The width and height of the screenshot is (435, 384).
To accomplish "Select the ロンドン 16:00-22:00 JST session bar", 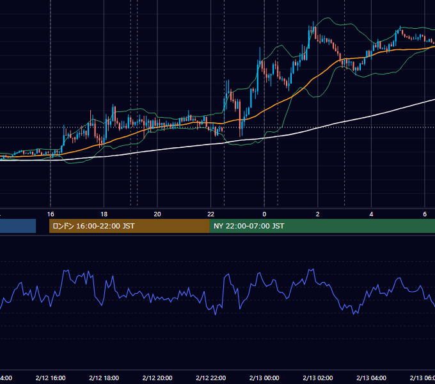I will [x=129, y=226].
